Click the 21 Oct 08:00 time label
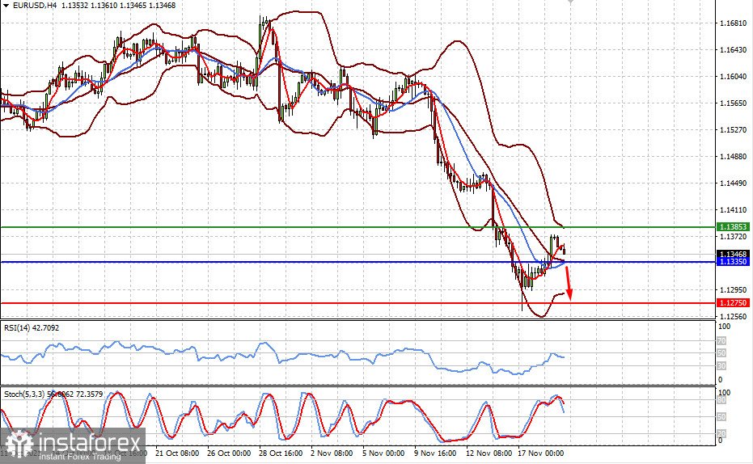The height and width of the screenshot is (464, 753). point(177,453)
